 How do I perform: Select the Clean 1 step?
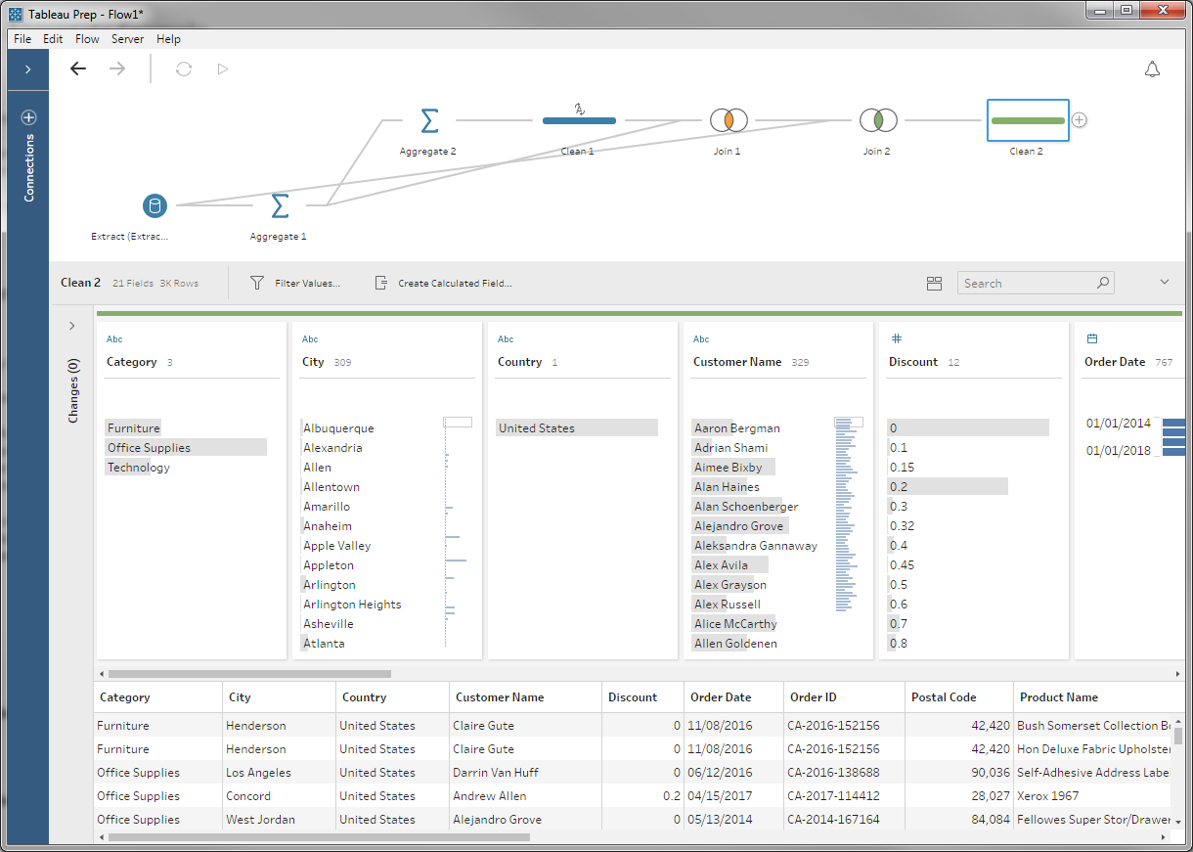579,120
